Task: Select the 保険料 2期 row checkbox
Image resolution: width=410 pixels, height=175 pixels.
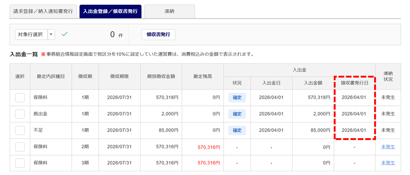Action: coord(20,147)
